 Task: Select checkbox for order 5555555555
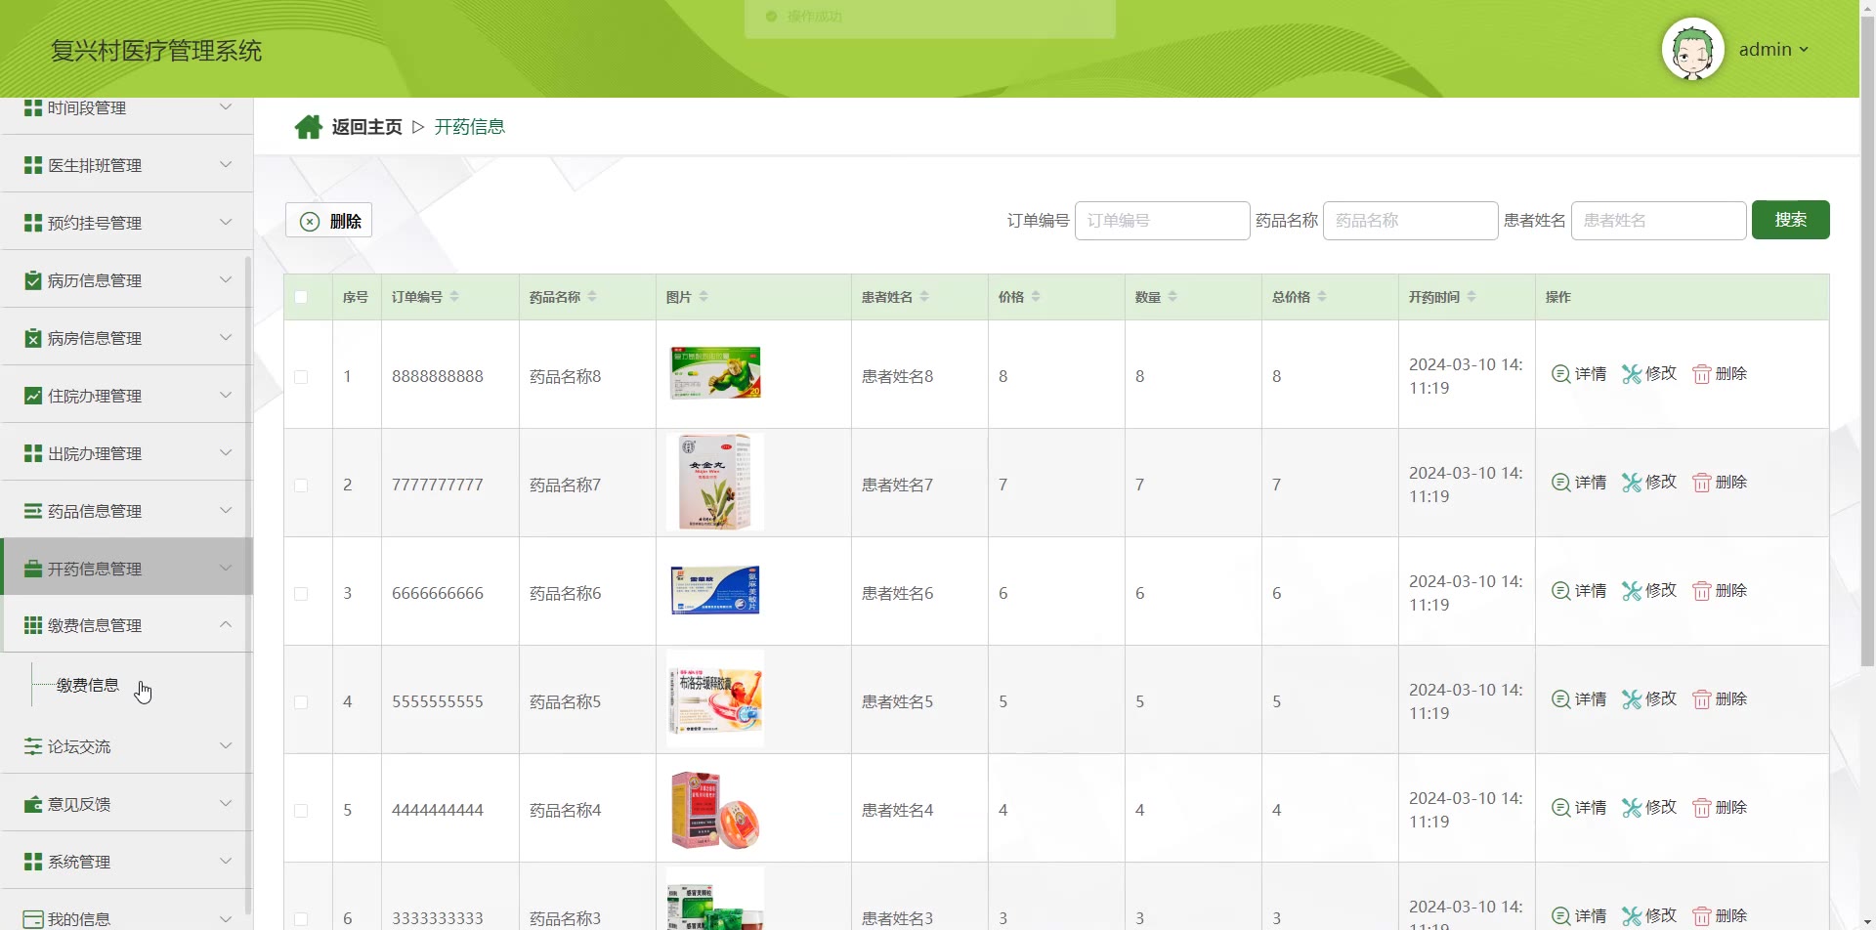(x=301, y=702)
